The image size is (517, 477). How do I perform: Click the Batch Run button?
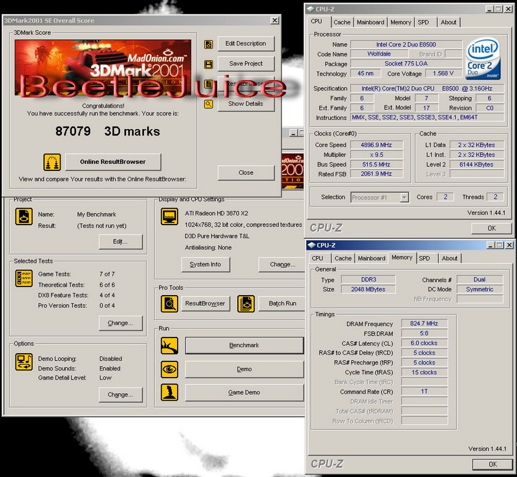click(282, 303)
